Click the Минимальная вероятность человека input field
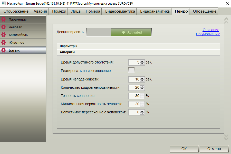 pyautogui.click(x=134, y=104)
